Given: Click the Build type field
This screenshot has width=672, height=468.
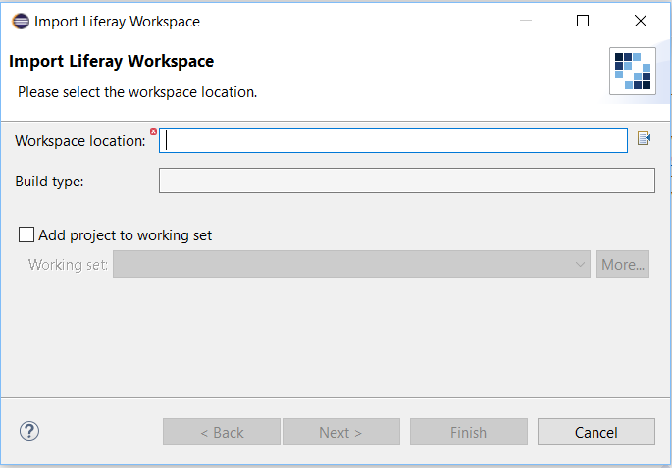Looking at the screenshot, I should (x=407, y=181).
